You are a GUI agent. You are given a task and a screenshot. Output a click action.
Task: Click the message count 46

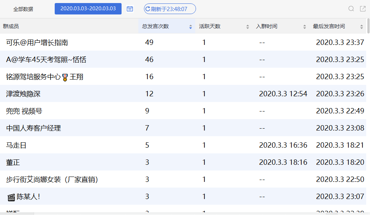pyautogui.click(x=149, y=59)
